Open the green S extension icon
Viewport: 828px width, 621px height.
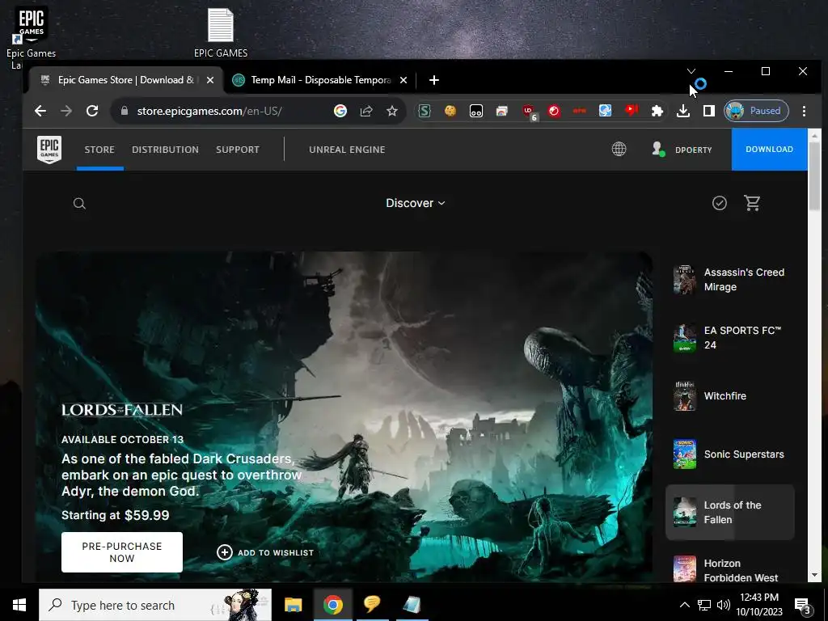coord(425,111)
